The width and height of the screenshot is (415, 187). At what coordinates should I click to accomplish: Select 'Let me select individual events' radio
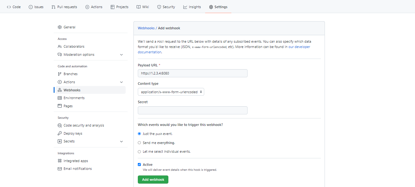(x=139, y=152)
